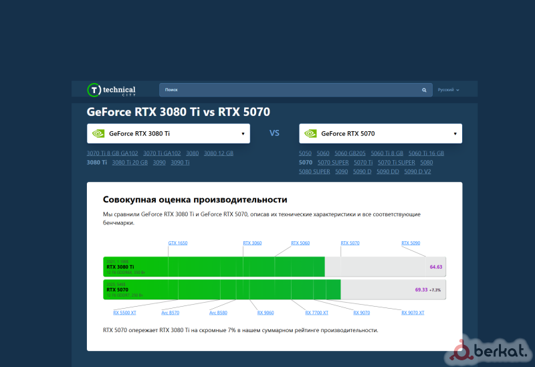Click the bold 5070 current variant

(306, 163)
